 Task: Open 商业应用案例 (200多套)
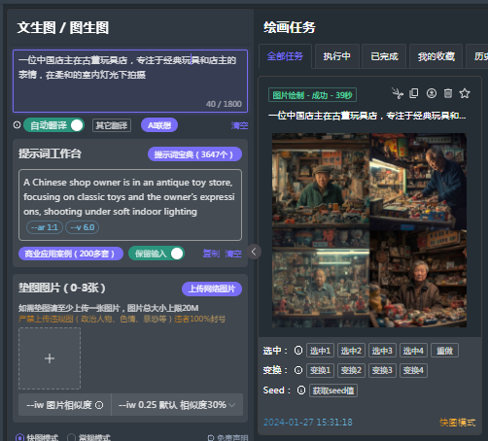[71, 254]
